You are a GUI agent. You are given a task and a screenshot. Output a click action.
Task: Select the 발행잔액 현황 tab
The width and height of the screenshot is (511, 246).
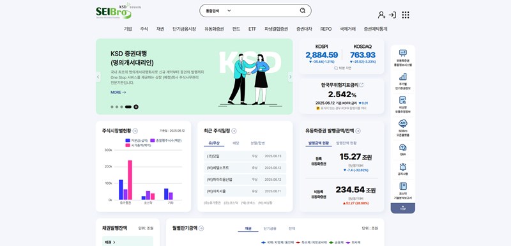click(346, 142)
